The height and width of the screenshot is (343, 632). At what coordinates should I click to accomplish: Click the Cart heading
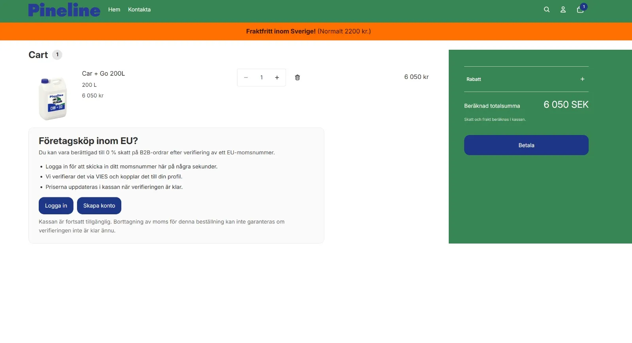pyautogui.click(x=38, y=55)
